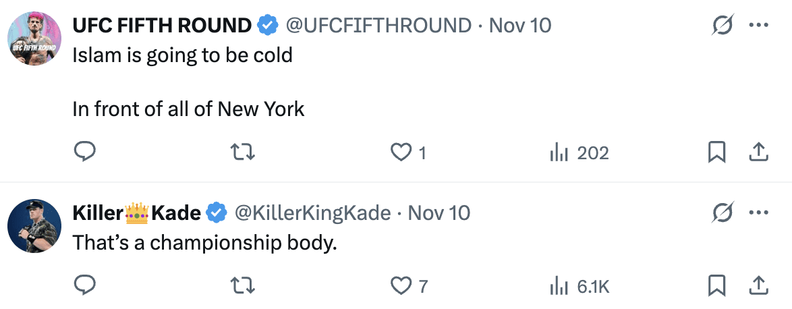Image resolution: width=792 pixels, height=309 pixels.
Task: View analytics showing 6.1K views
Action: [x=579, y=285]
